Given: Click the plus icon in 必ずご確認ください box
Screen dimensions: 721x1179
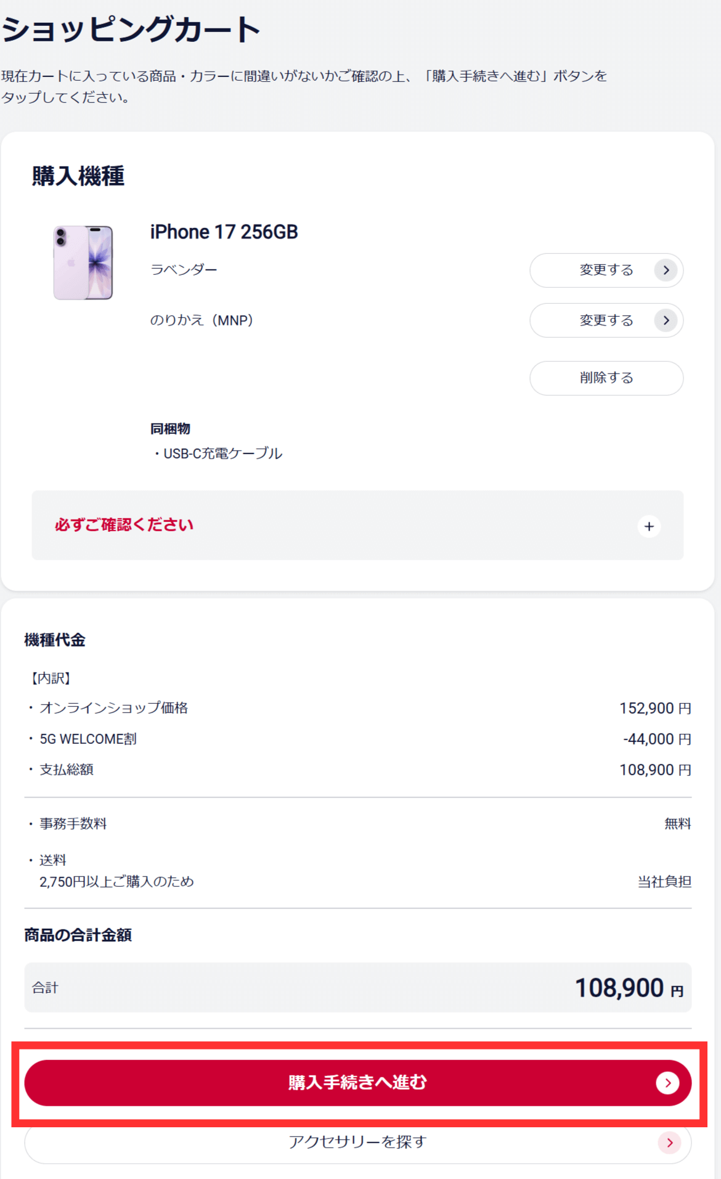Looking at the screenshot, I should [649, 526].
